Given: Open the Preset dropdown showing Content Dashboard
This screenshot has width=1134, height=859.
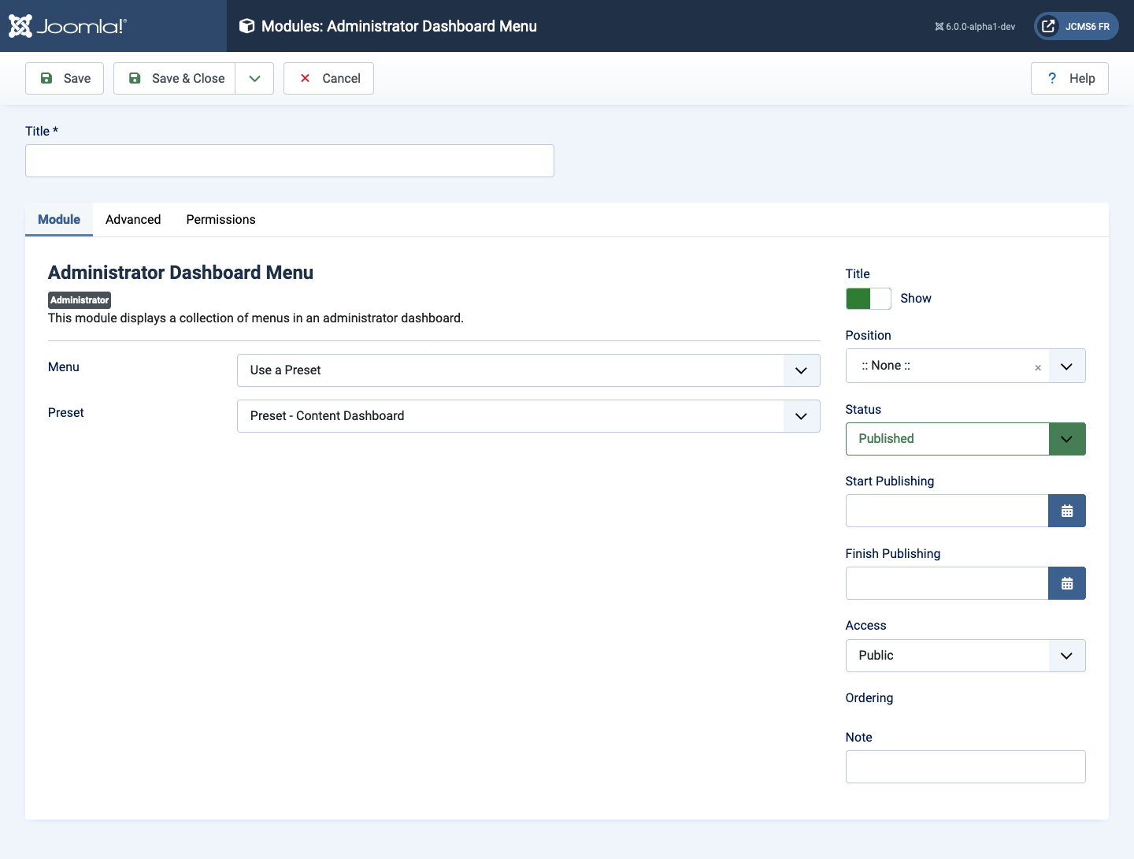Looking at the screenshot, I should pos(528,416).
